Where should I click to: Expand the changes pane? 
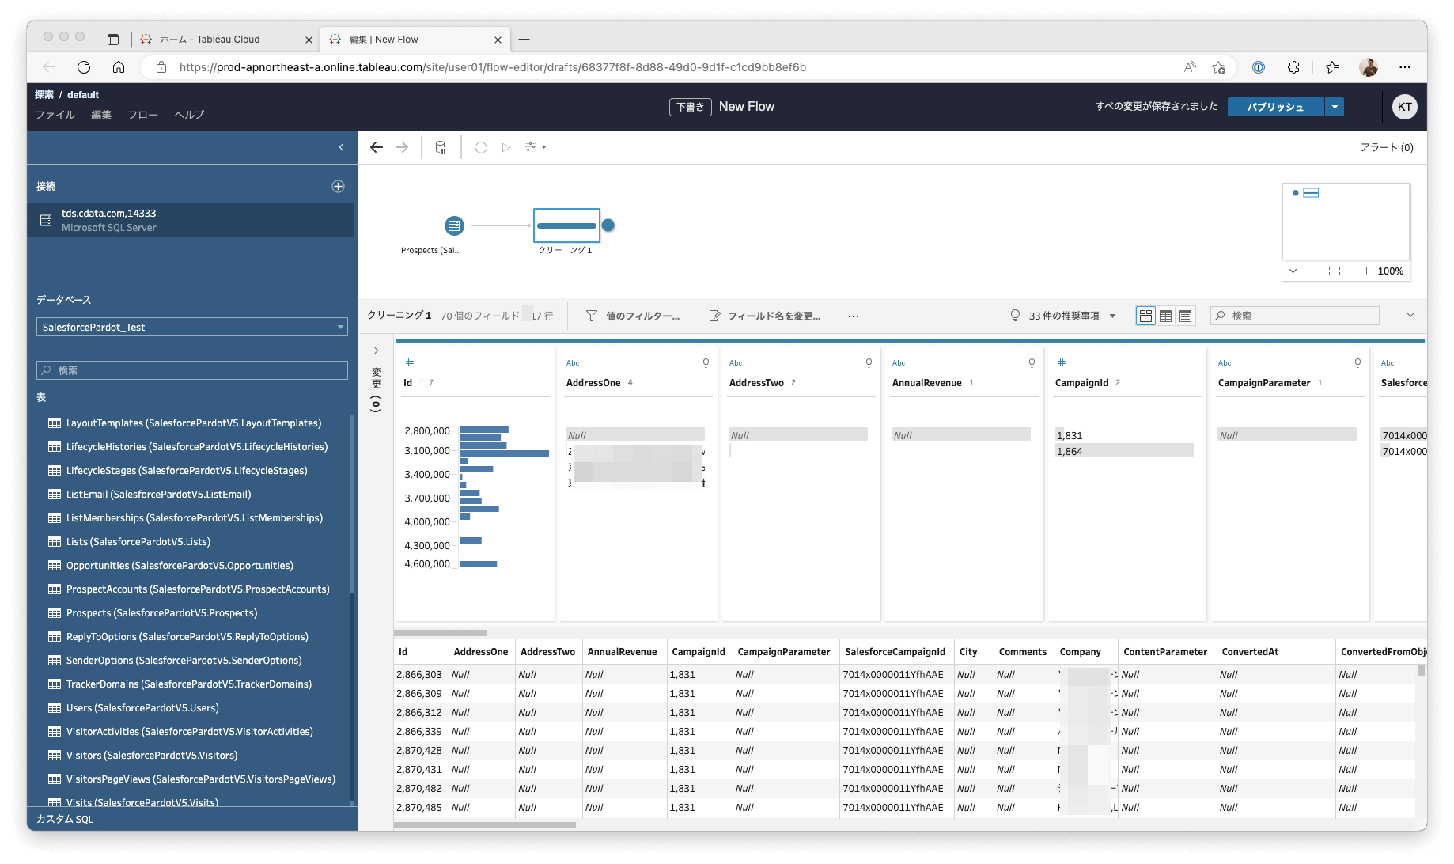point(377,351)
